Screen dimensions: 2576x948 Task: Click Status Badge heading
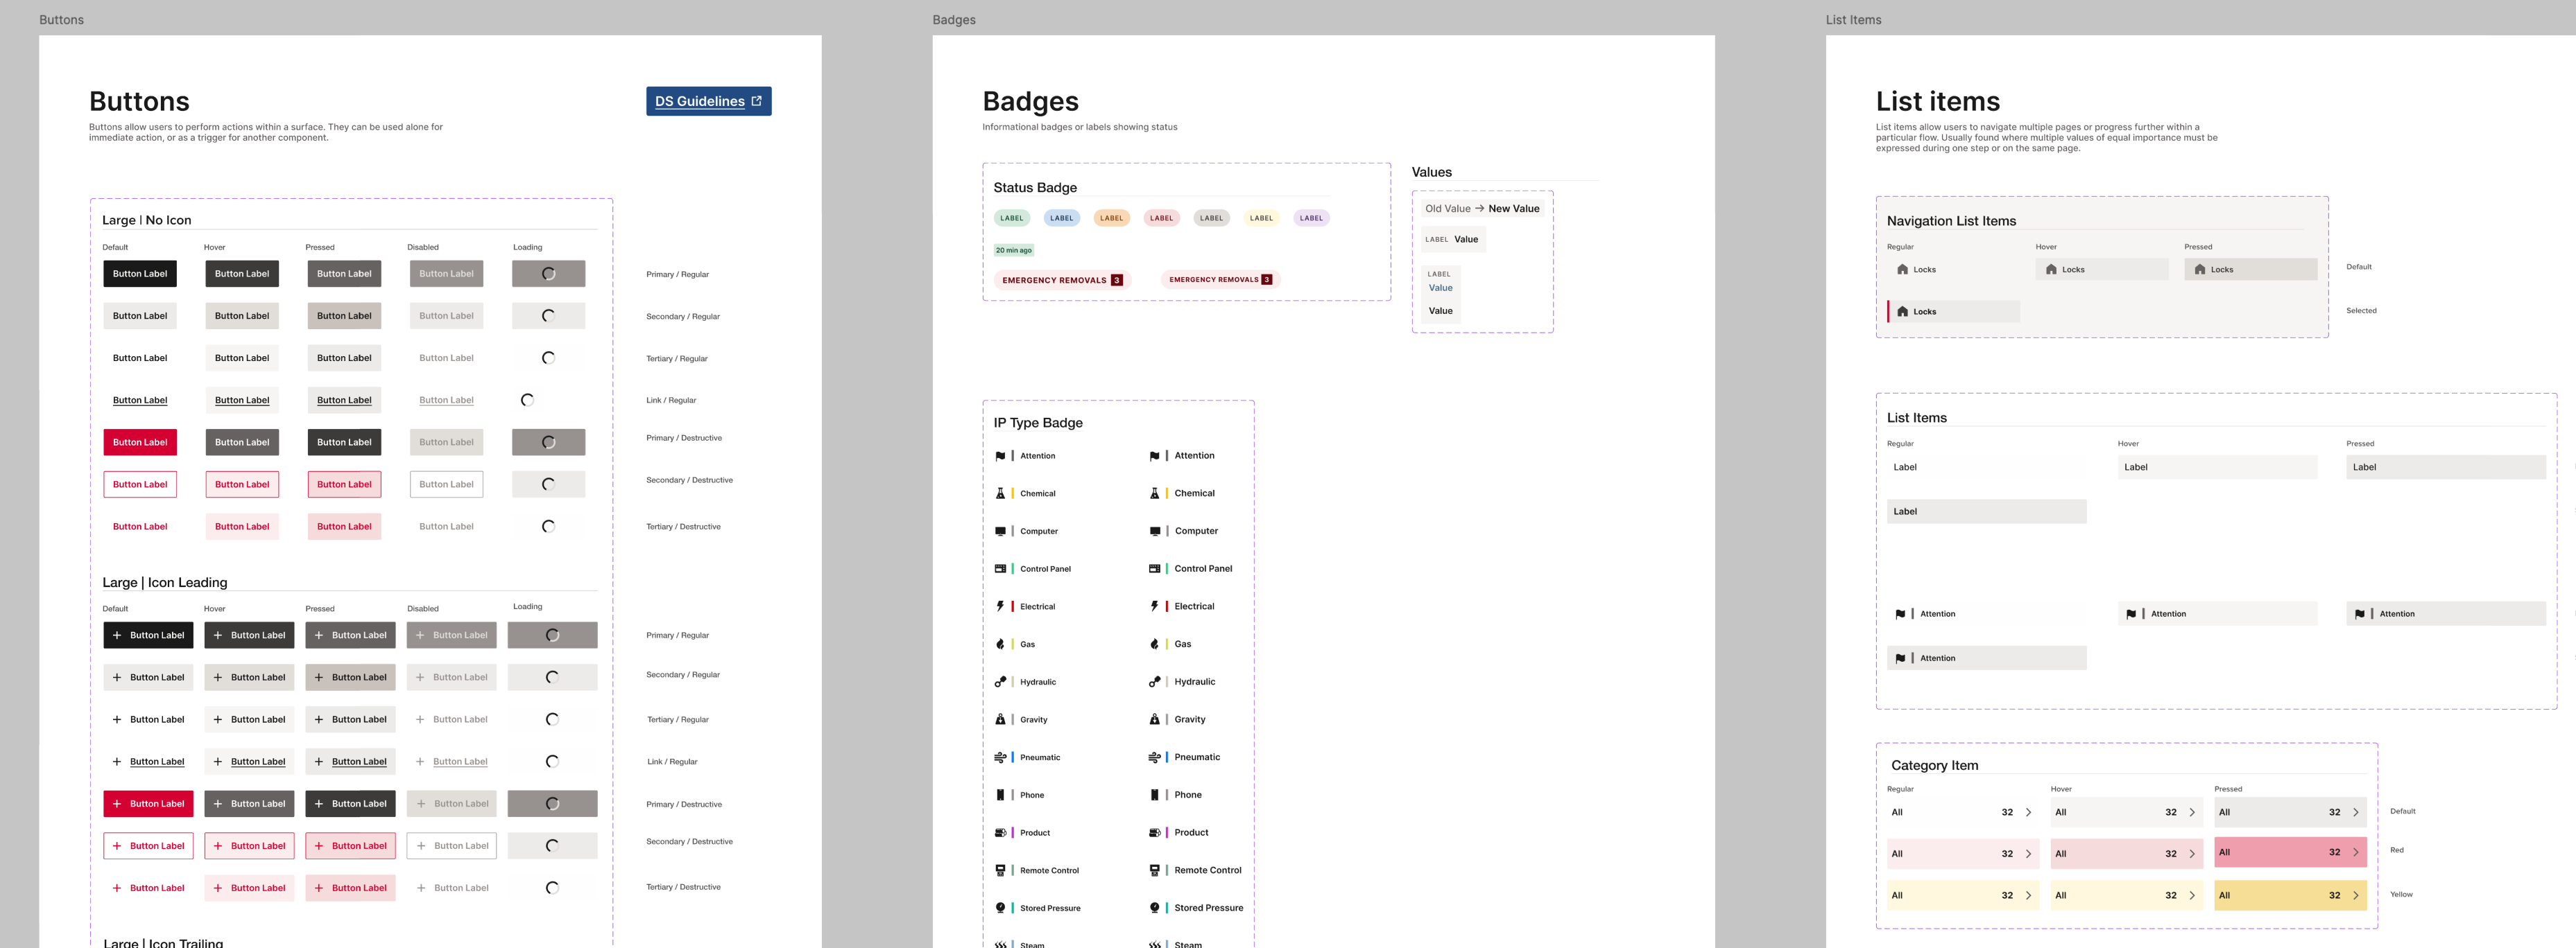(1035, 188)
